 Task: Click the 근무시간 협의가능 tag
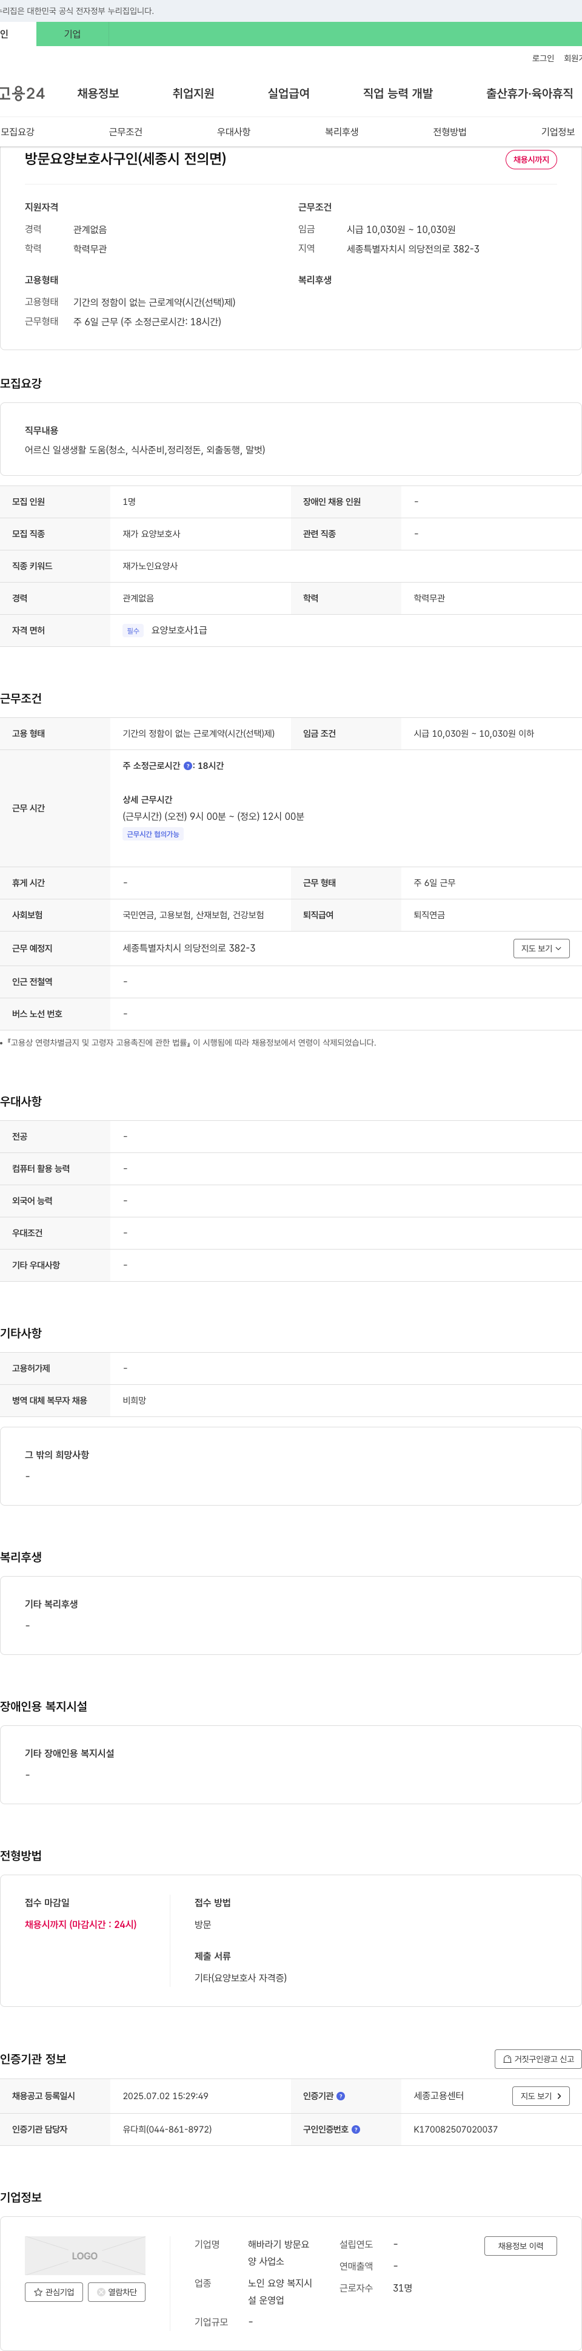click(153, 834)
